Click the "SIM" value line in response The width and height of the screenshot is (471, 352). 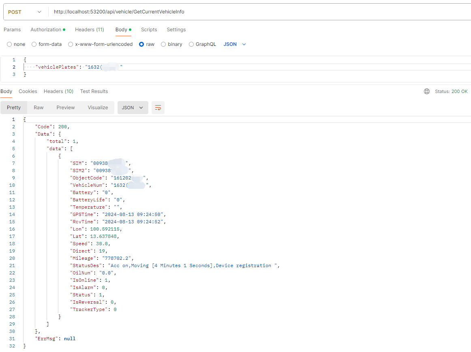[101, 163]
